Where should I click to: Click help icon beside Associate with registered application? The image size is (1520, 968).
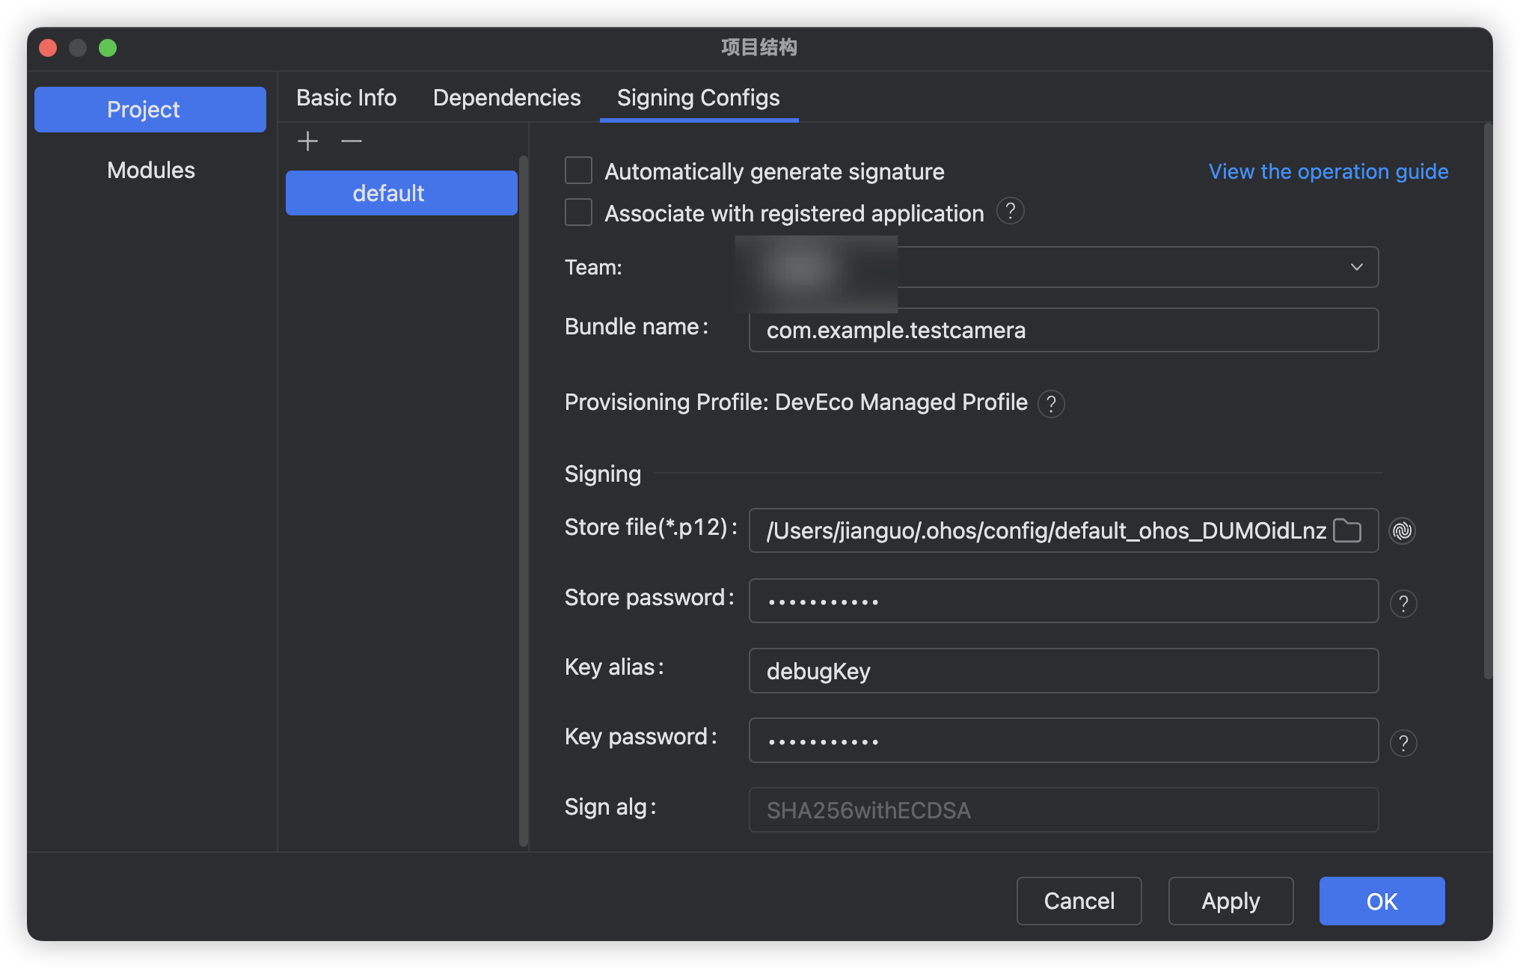click(x=1010, y=212)
